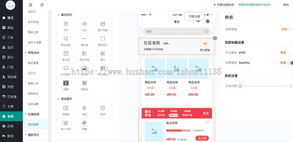293x142 pixels.
Task: Click the account avatar logo
Action: 10,5
